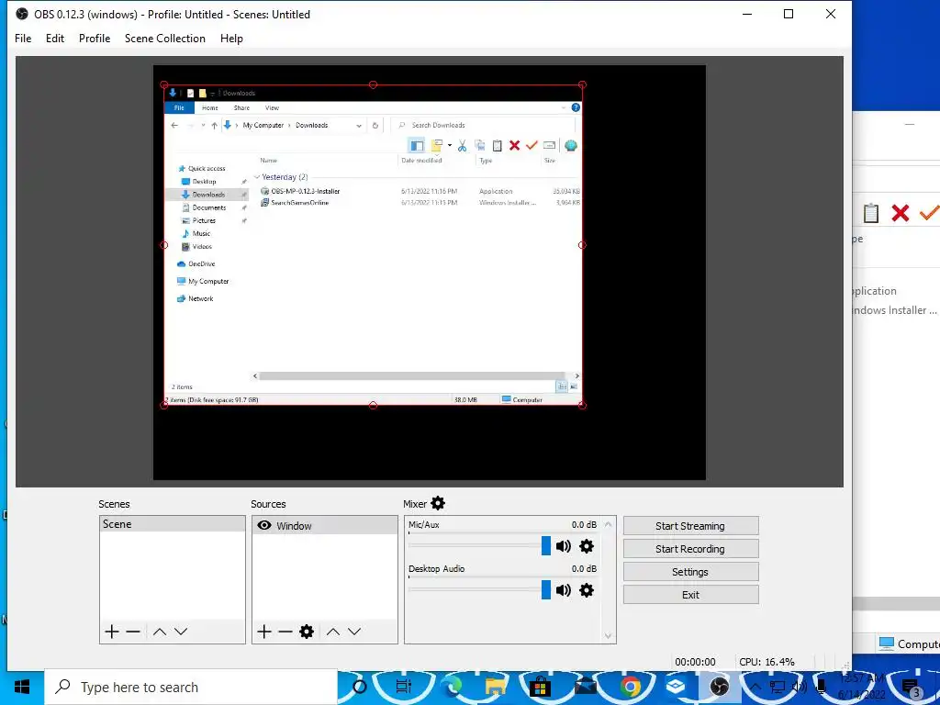Open the Windows Start menu

(22, 687)
